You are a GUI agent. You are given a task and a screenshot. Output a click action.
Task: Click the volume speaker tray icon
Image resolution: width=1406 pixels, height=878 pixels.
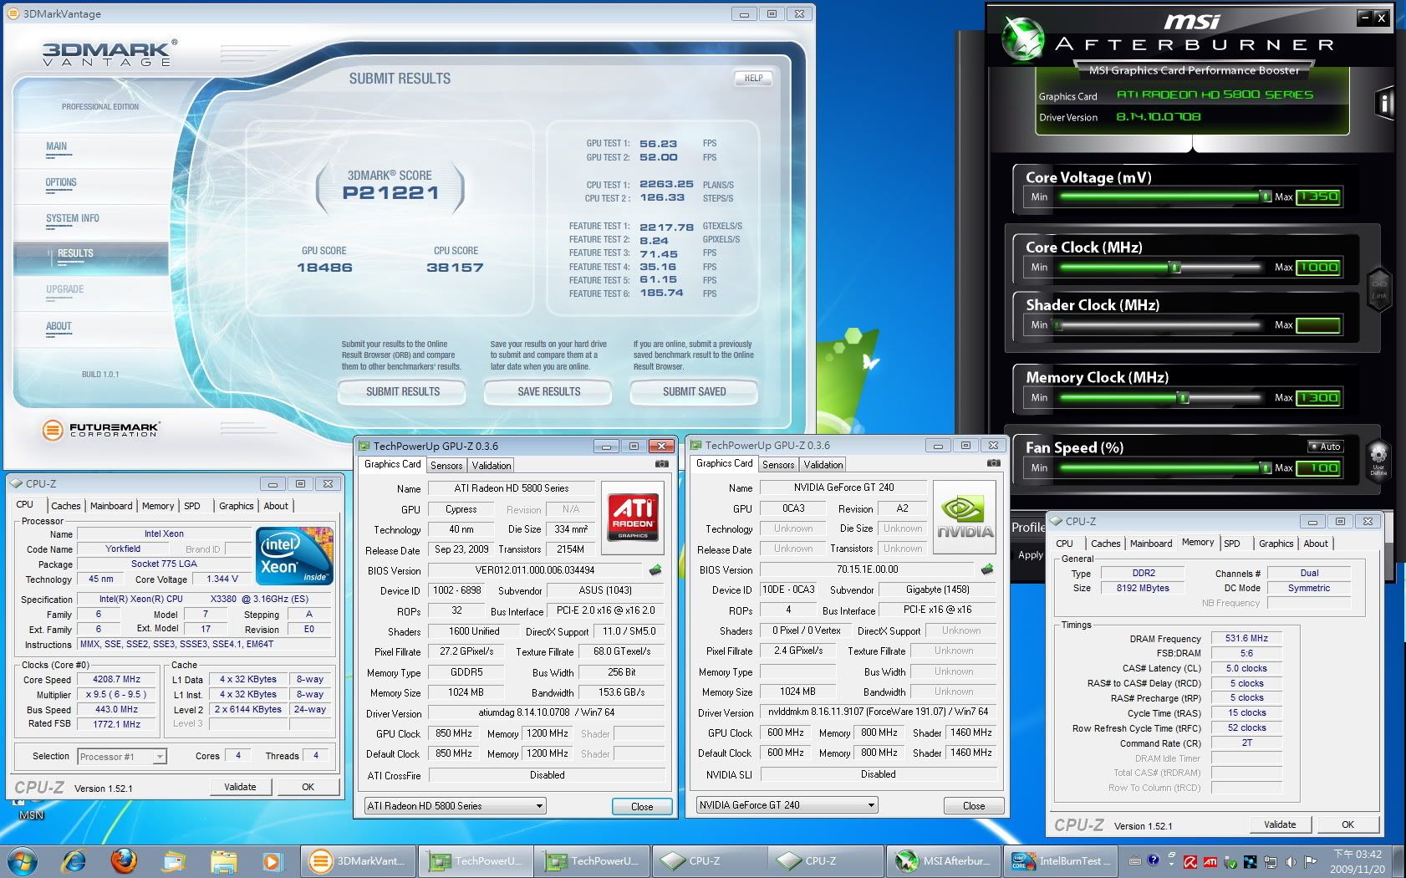(1290, 860)
